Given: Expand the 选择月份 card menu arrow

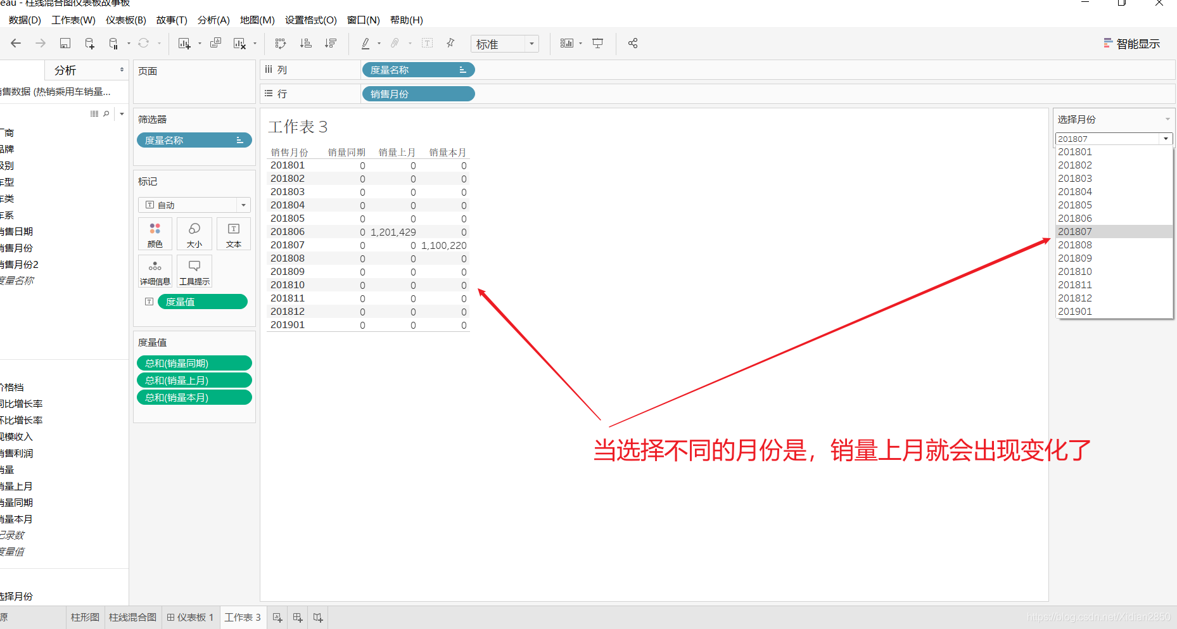Looking at the screenshot, I should (1167, 119).
